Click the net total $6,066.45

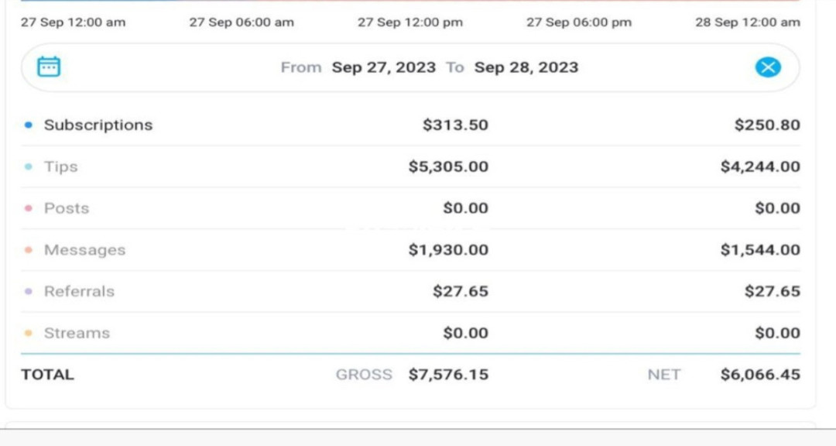tap(760, 375)
